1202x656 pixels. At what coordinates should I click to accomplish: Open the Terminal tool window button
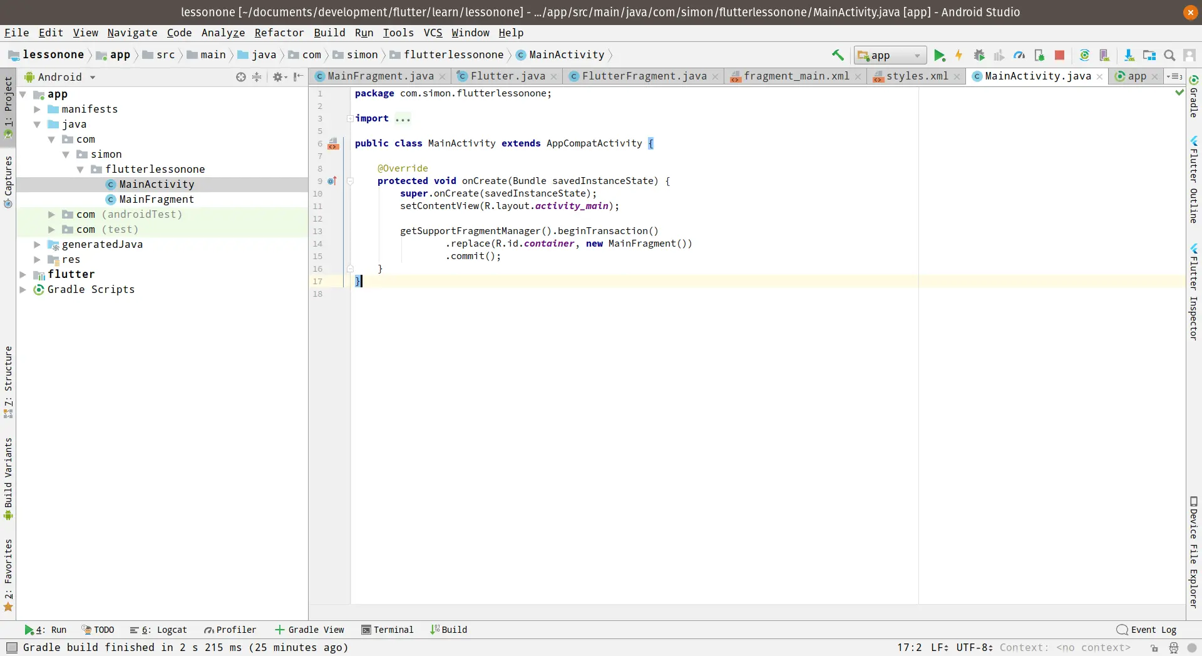[388, 630]
